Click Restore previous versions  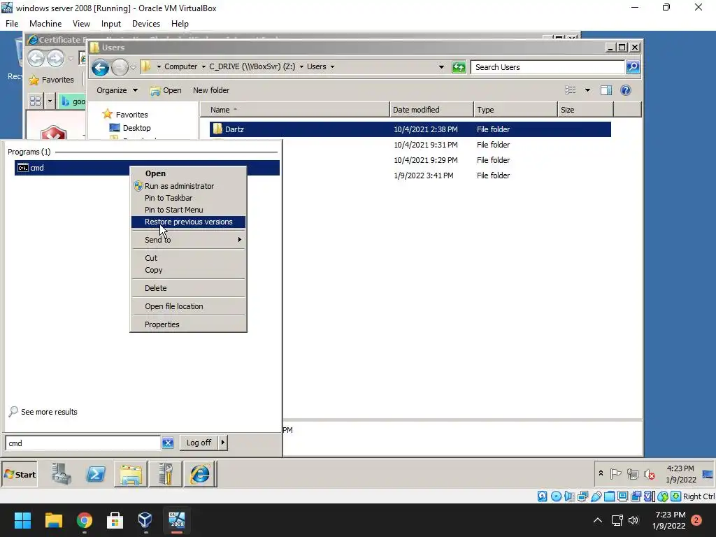pos(189,222)
